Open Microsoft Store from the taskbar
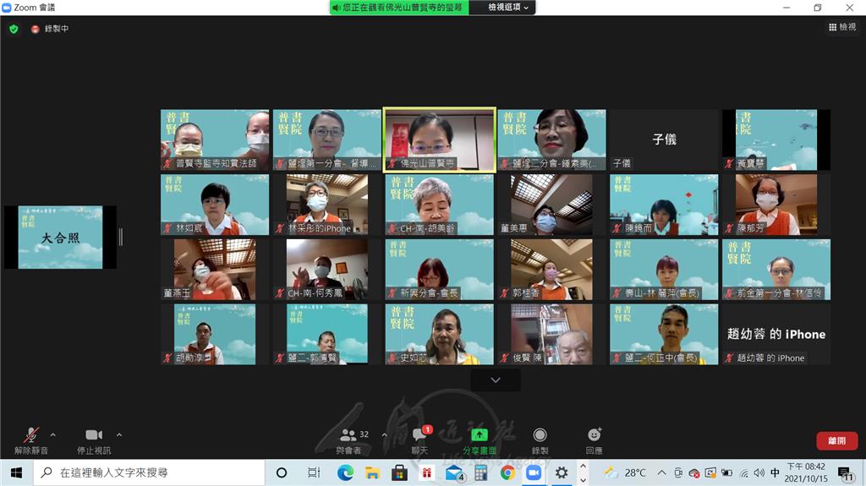Image resolution: width=866 pixels, height=486 pixels. pyautogui.click(x=399, y=472)
